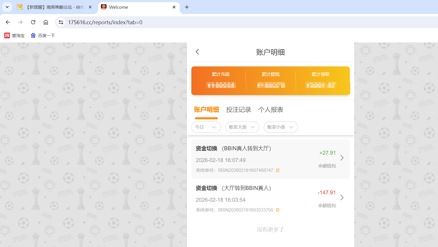
Task: Open the 账变大类 dropdown
Action: click(242, 127)
